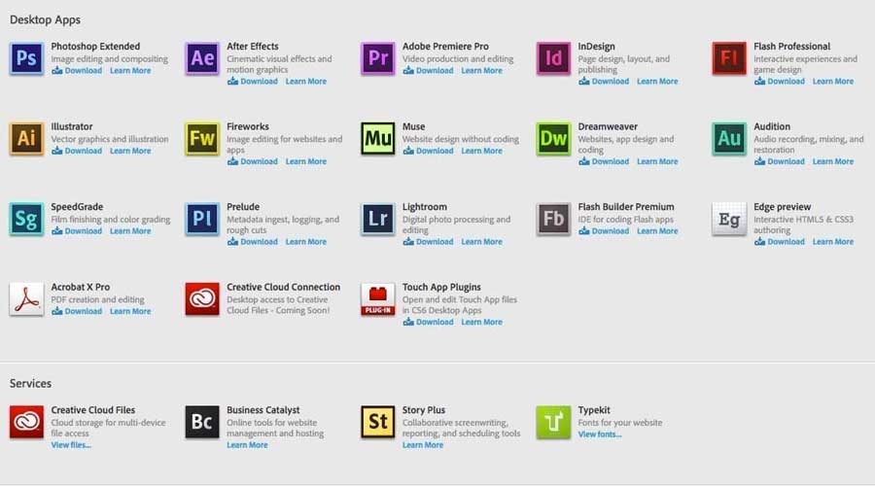Download Adobe Premiere Pro

coord(429,71)
